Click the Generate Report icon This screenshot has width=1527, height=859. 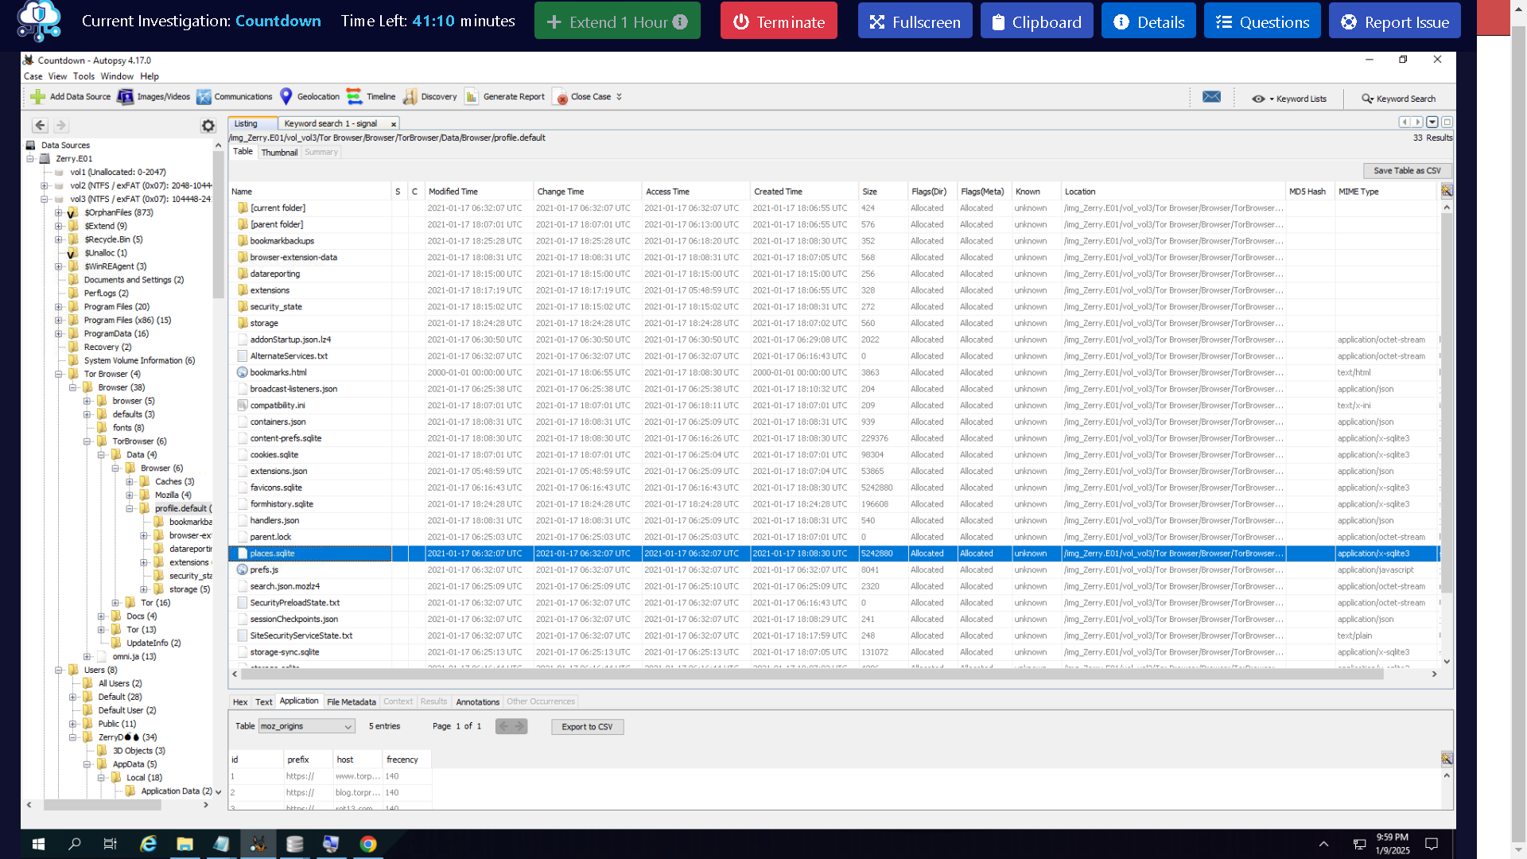pos(472,97)
